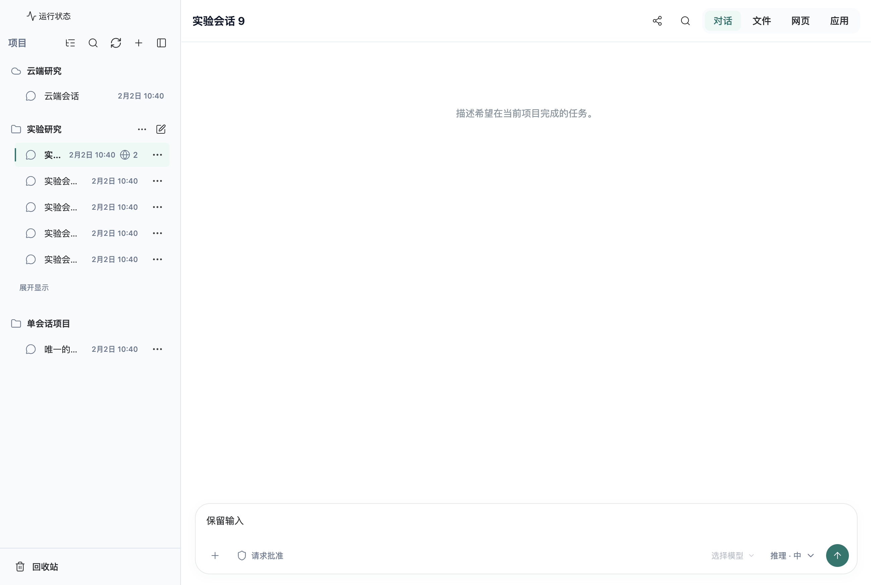Open the 唯一的... conversation

coord(82,349)
